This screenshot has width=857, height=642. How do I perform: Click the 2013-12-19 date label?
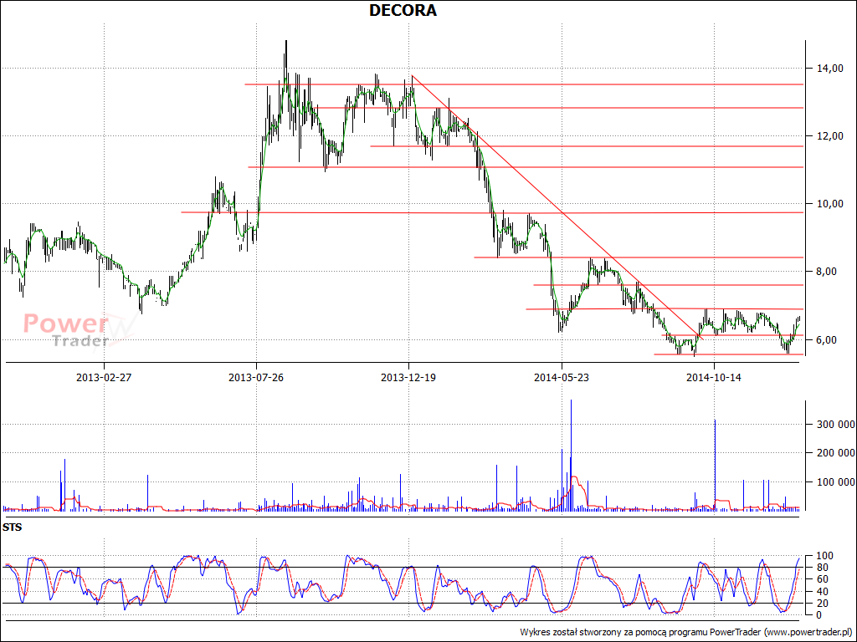click(408, 377)
